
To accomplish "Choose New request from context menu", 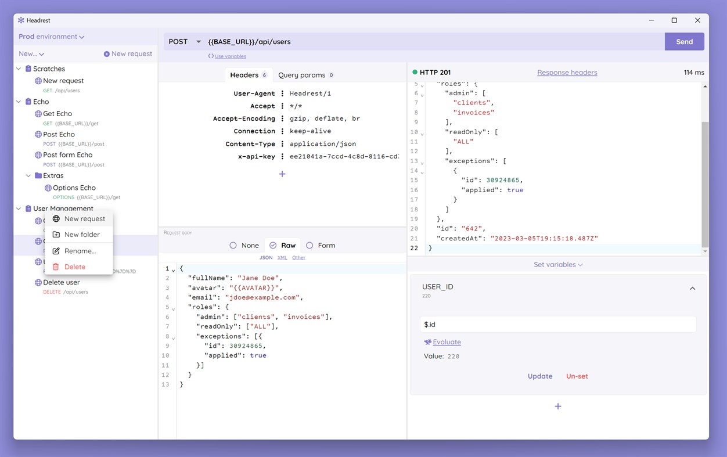I will (x=79, y=219).
